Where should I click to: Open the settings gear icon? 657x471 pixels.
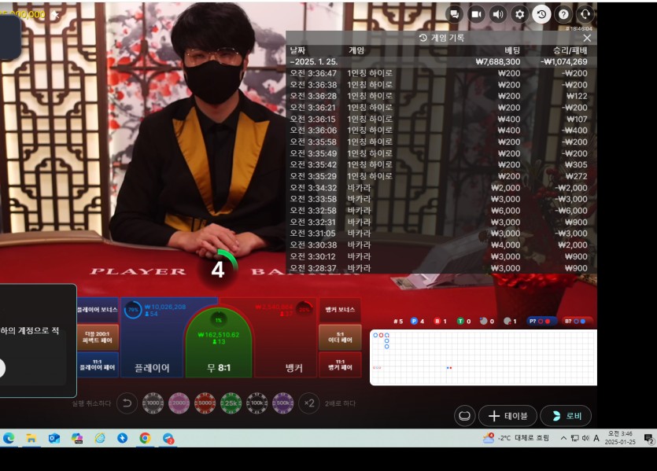(x=519, y=14)
